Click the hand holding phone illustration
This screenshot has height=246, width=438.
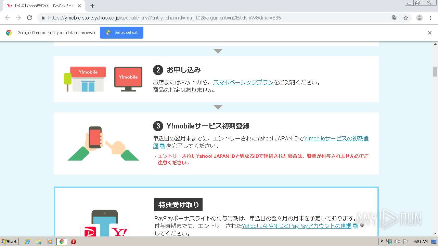point(103,143)
